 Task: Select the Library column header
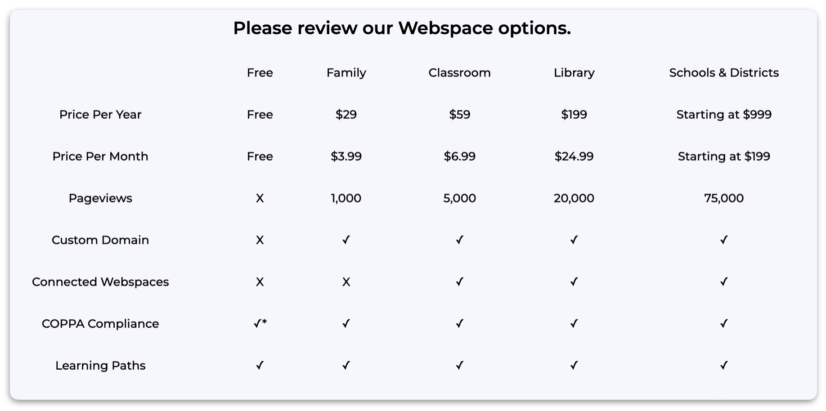point(574,73)
